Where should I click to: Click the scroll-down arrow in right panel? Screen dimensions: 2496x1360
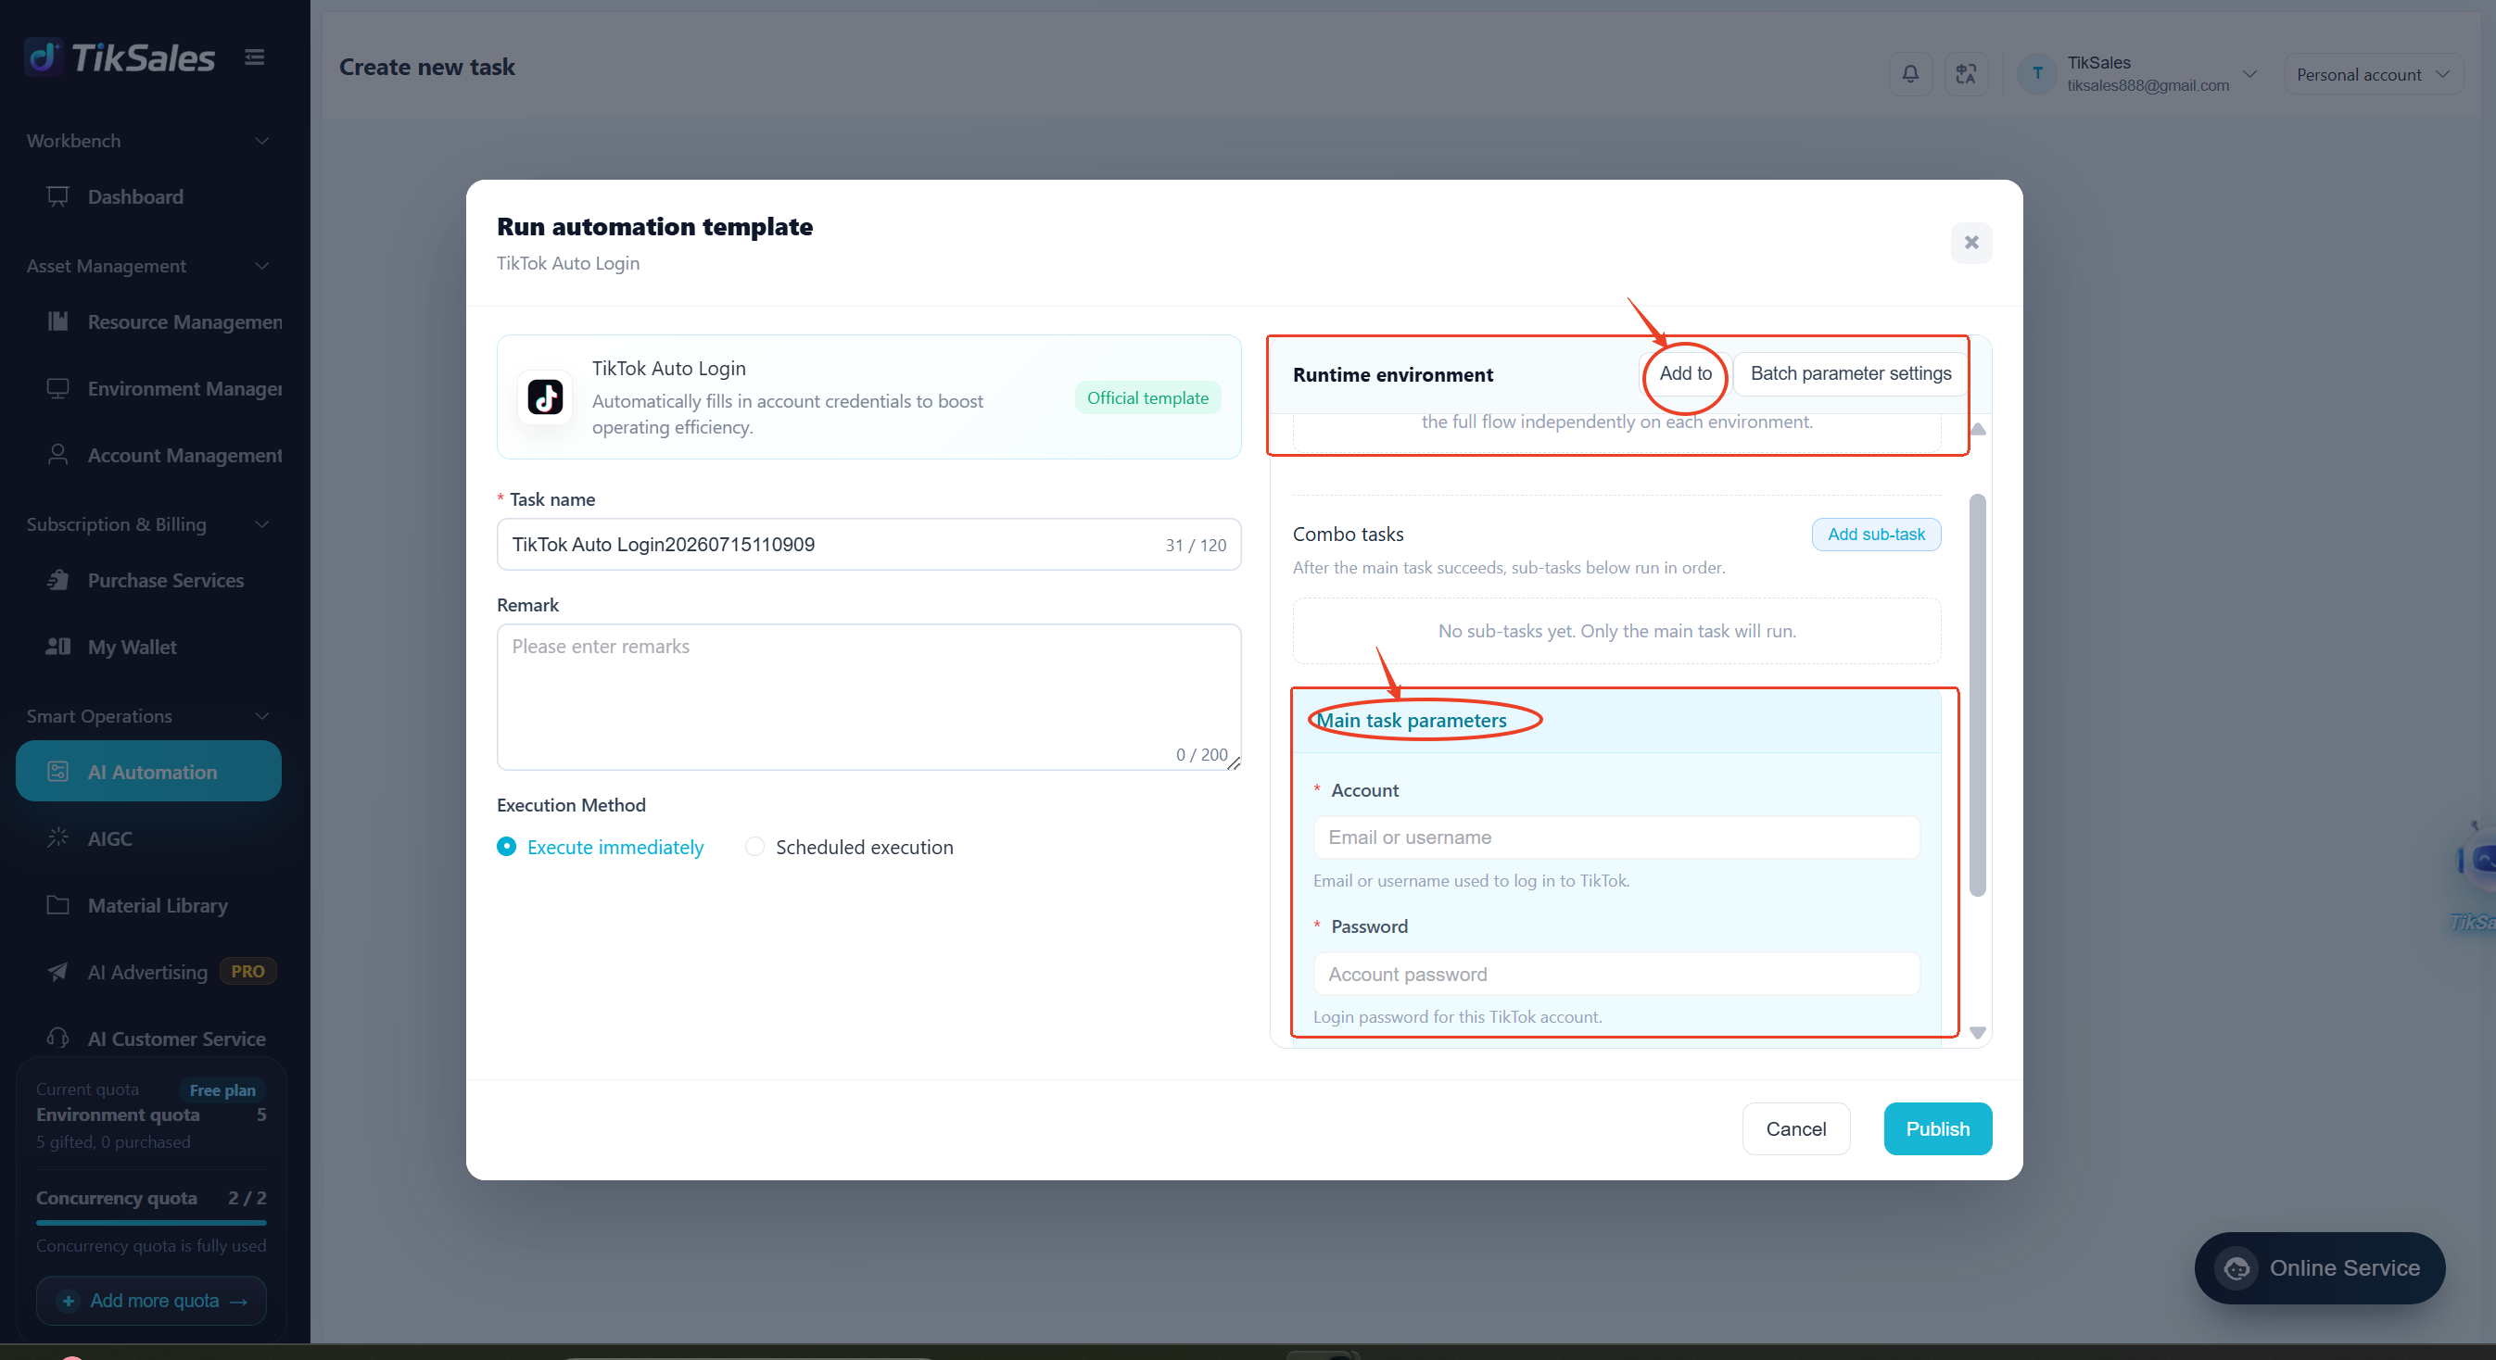coord(1979,1033)
